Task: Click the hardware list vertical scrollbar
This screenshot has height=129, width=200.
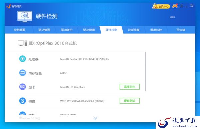Action: 145,71
